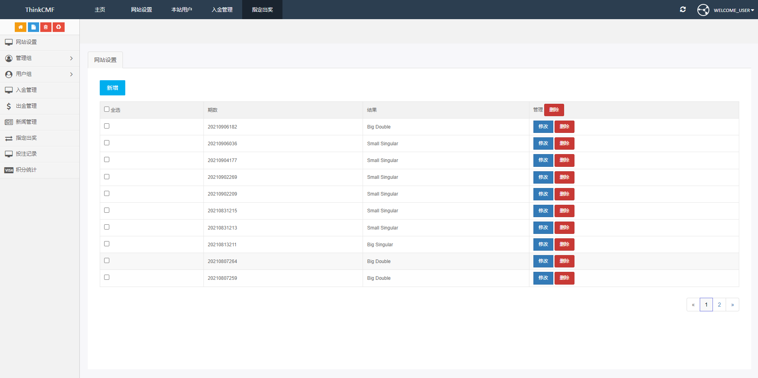Go to 本站用户 in top navigation
Viewport: 758px width, 378px height.
[x=182, y=10]
